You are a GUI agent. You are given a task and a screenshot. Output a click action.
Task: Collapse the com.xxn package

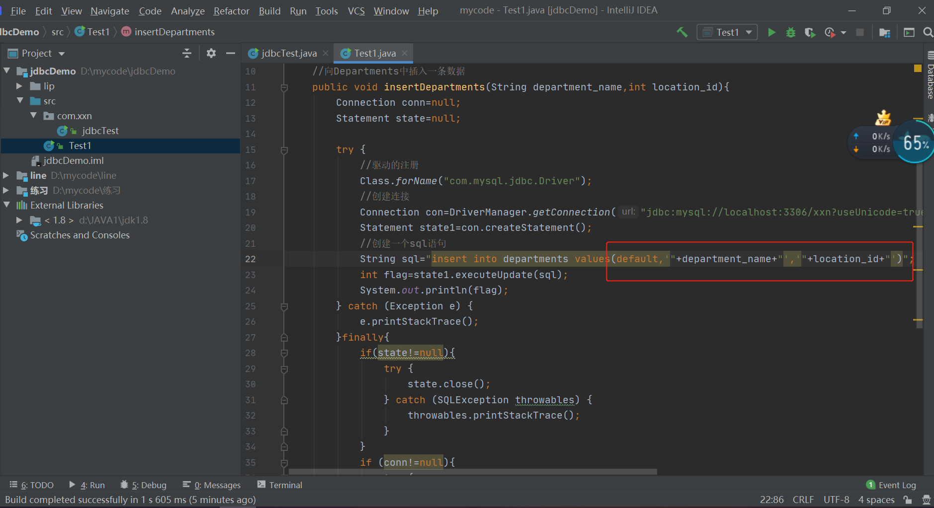(x=33, y=116)
